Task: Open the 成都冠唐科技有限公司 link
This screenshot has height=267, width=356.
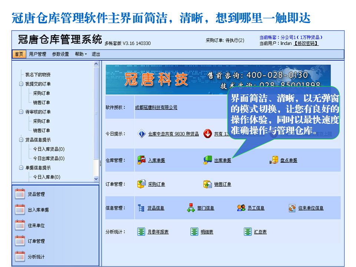Action: 156,108
